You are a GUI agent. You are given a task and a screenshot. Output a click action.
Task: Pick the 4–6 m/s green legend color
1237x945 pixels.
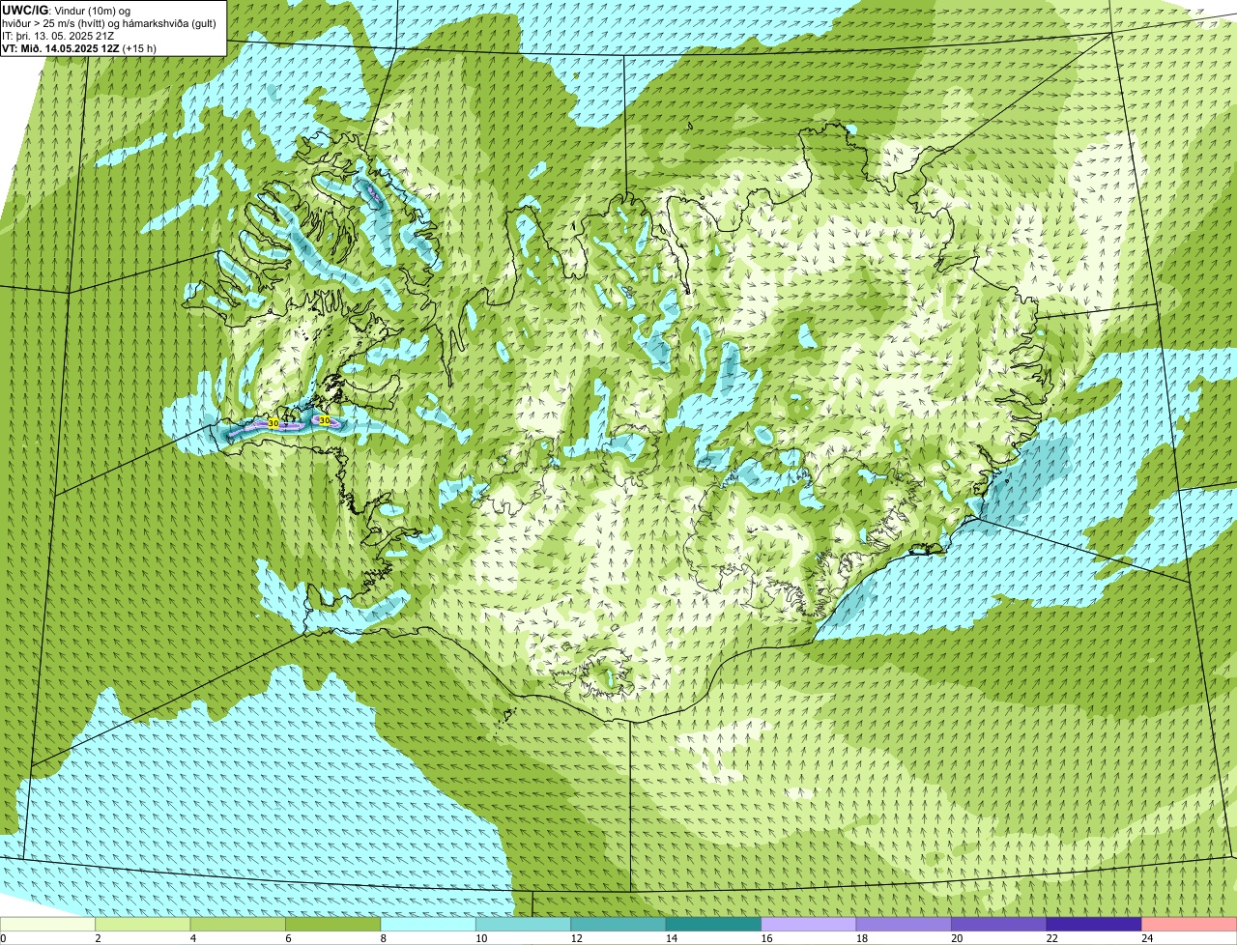(x=238, y=924)
